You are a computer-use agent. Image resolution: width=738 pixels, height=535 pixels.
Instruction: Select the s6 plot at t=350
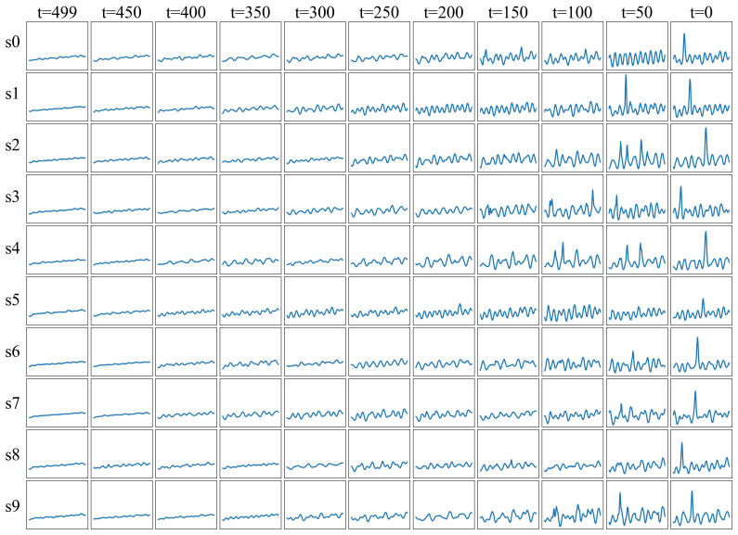click(x=251, y=352)
